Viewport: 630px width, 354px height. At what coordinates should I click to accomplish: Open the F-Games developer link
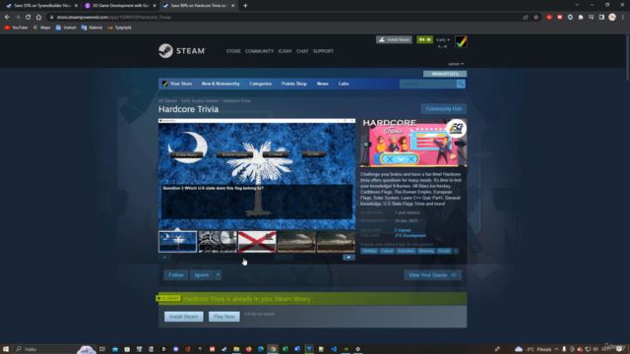click(x=403, y=230)
